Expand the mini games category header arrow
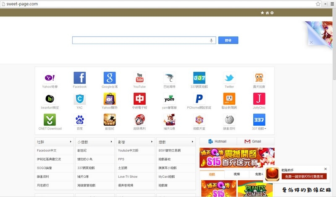This screenshot has height=197, width=336. tap(111, 142)
